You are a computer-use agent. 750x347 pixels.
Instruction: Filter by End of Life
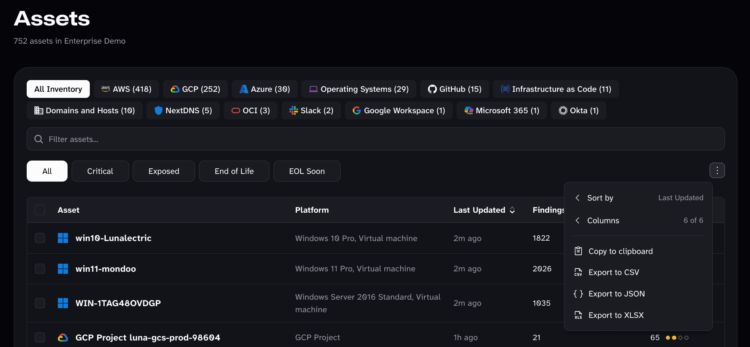pyautogui.click(x=234, y=171)
